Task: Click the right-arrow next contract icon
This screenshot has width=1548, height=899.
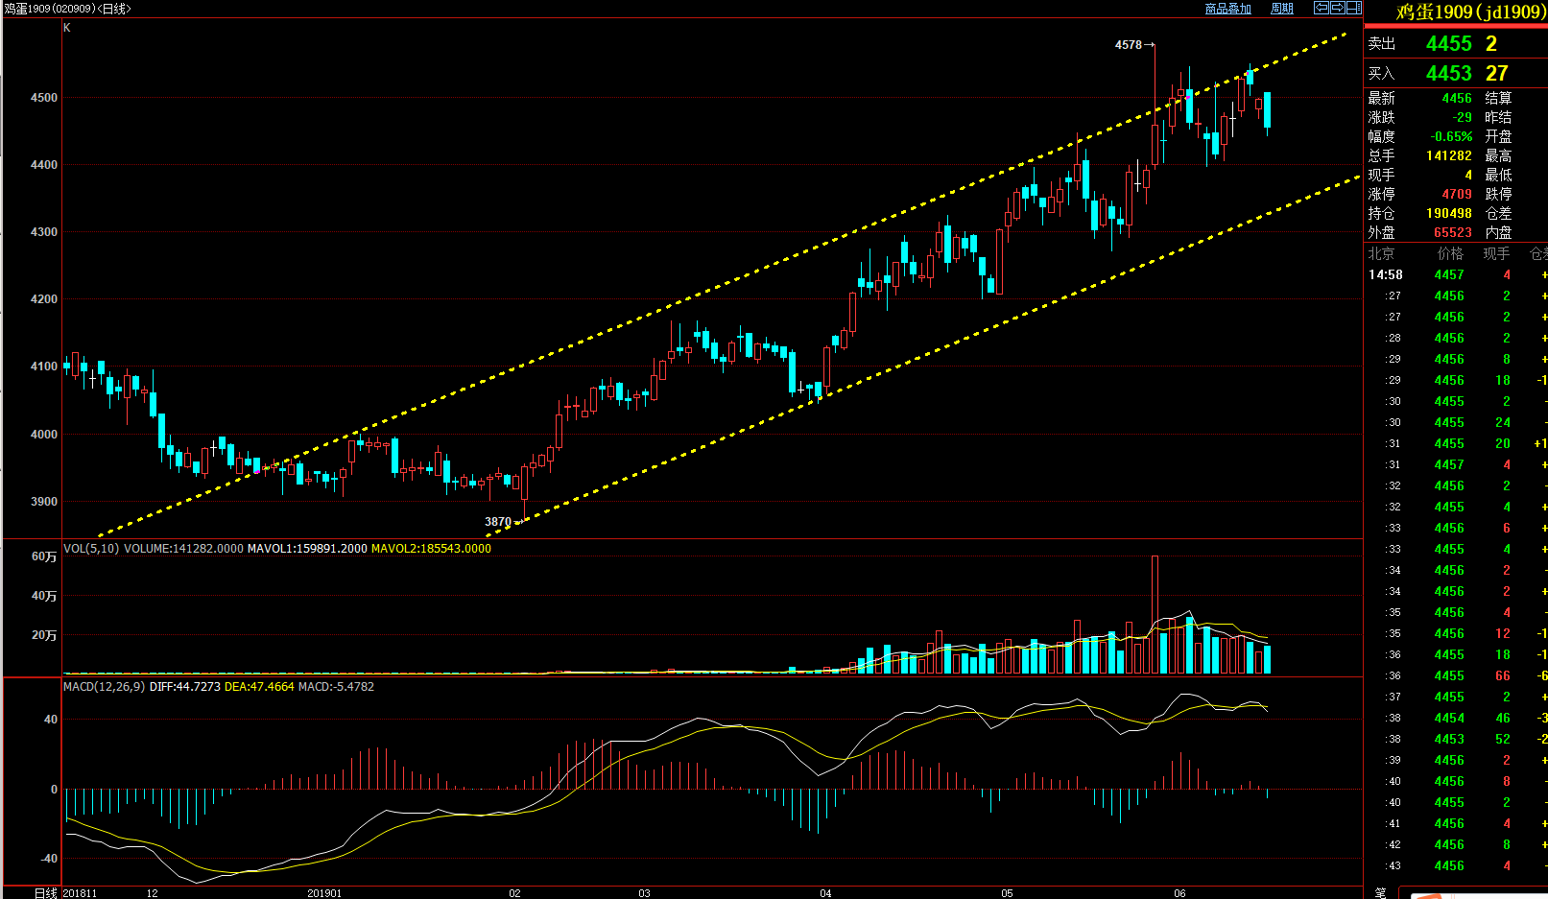Action: click(x=1338, y=8)
